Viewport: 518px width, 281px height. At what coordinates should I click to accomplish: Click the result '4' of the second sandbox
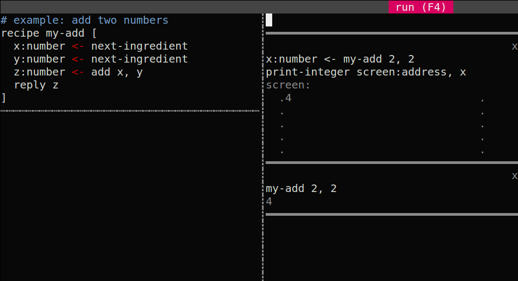269,201
